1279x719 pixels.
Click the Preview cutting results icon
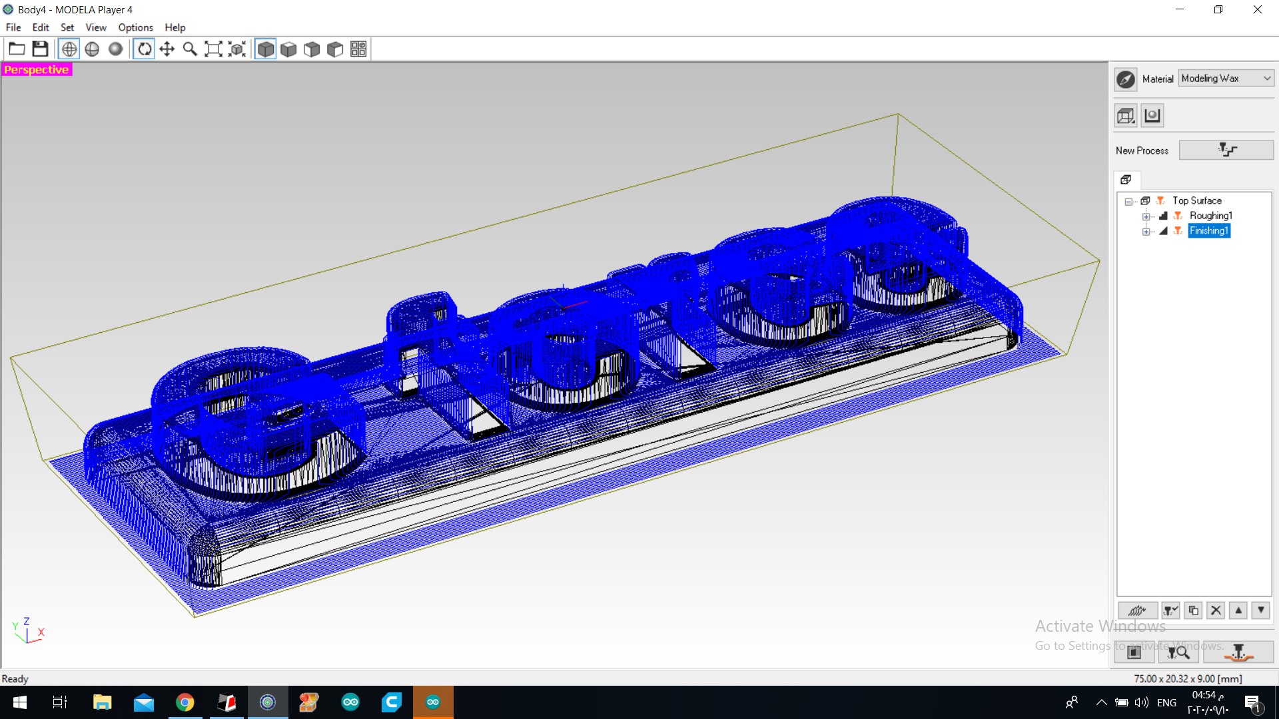click(x=1178, y=652)
